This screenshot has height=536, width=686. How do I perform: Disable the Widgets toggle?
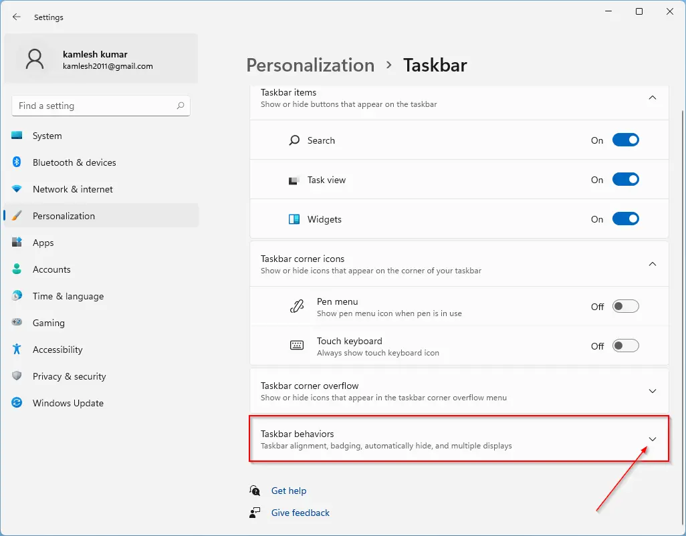tap(625, 219)
